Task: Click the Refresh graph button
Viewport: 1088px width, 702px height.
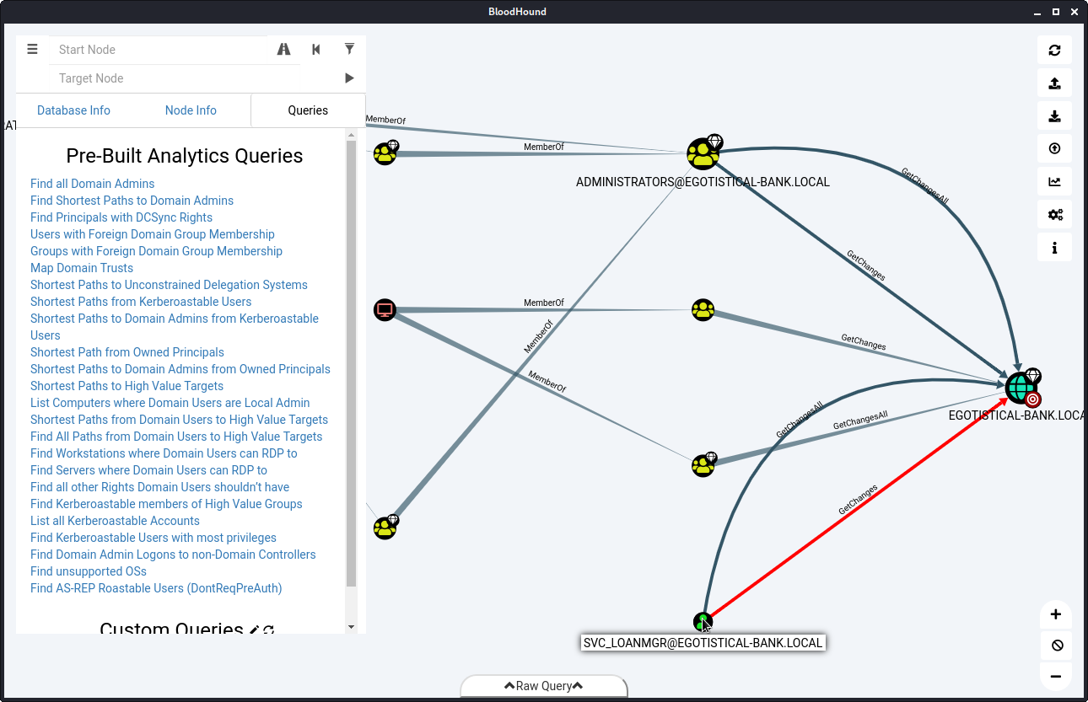Action: (x=1054, y=50)
